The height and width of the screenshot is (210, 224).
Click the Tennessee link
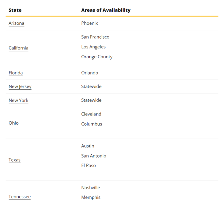coord(20,197)
